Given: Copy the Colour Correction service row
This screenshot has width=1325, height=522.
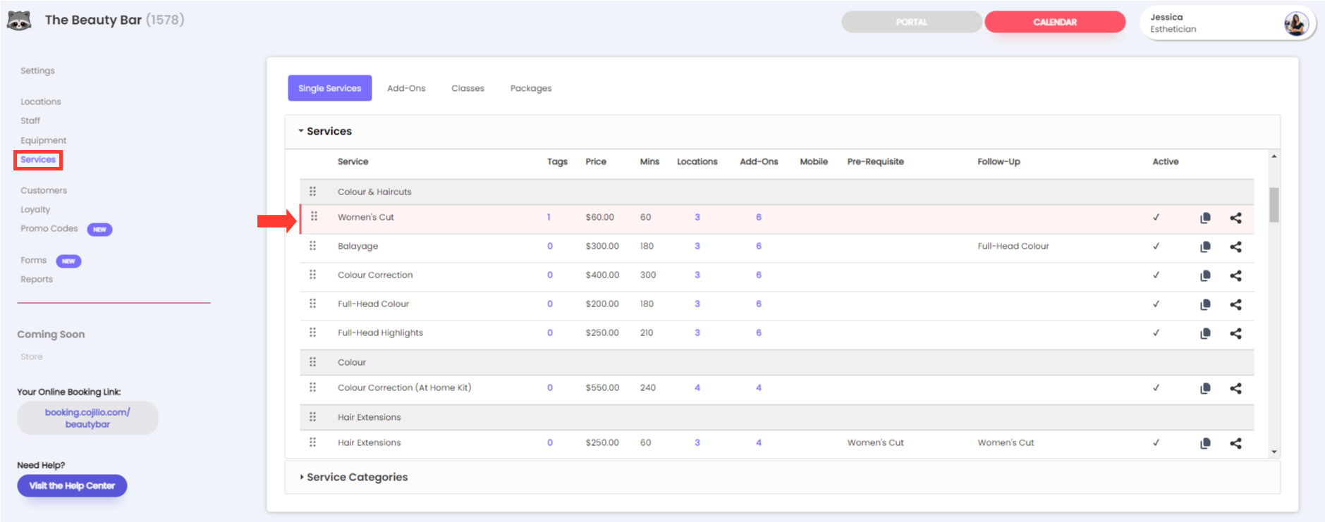Looking at the screenshot, I should tap(1205, 275).
